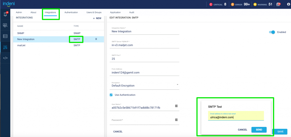Screen dimensions: 291x137
Task: Open the alerts bell icon in sidebar
Action: tap(5, 15)
